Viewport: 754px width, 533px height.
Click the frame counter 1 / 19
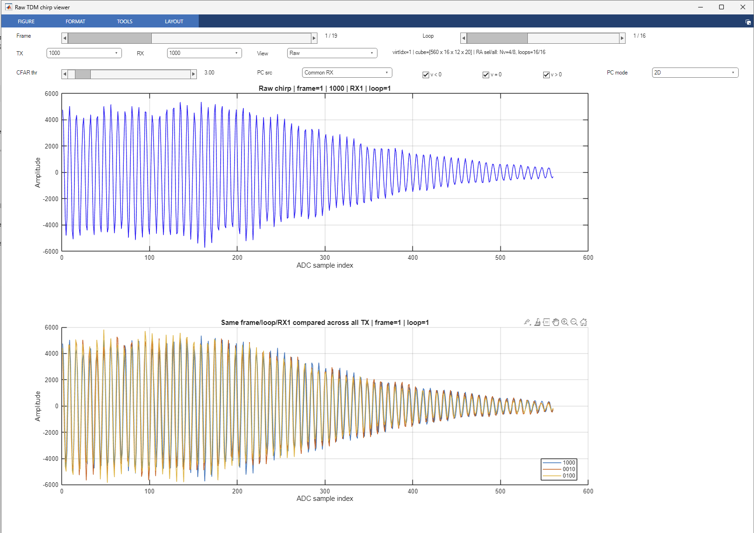331,36
